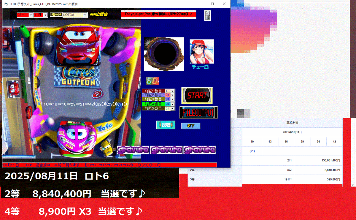Expand the 前回4番目 number dropdown
The image size is (356, 220).
point(172,104)
